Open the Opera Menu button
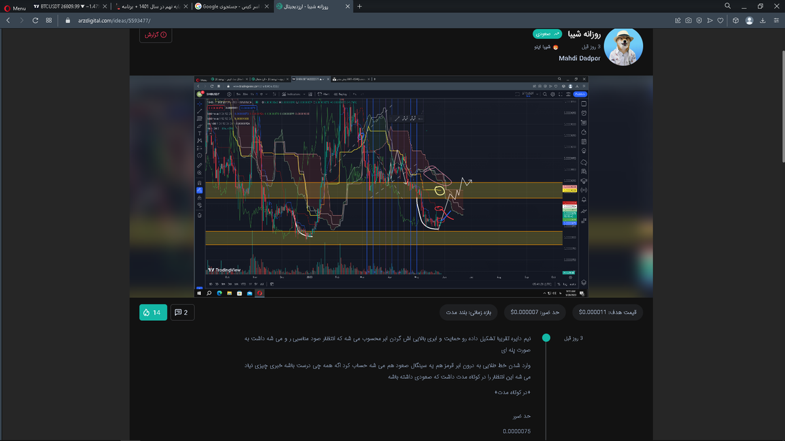This screenshot has height=441, width=785. [15, 7]
